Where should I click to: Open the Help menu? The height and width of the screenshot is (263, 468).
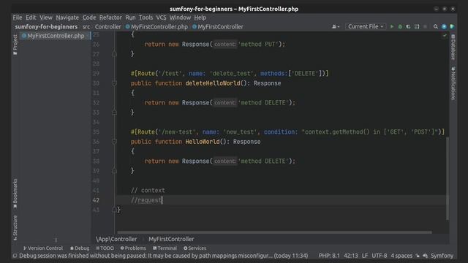pyautogui.click(x=200, y=18)
